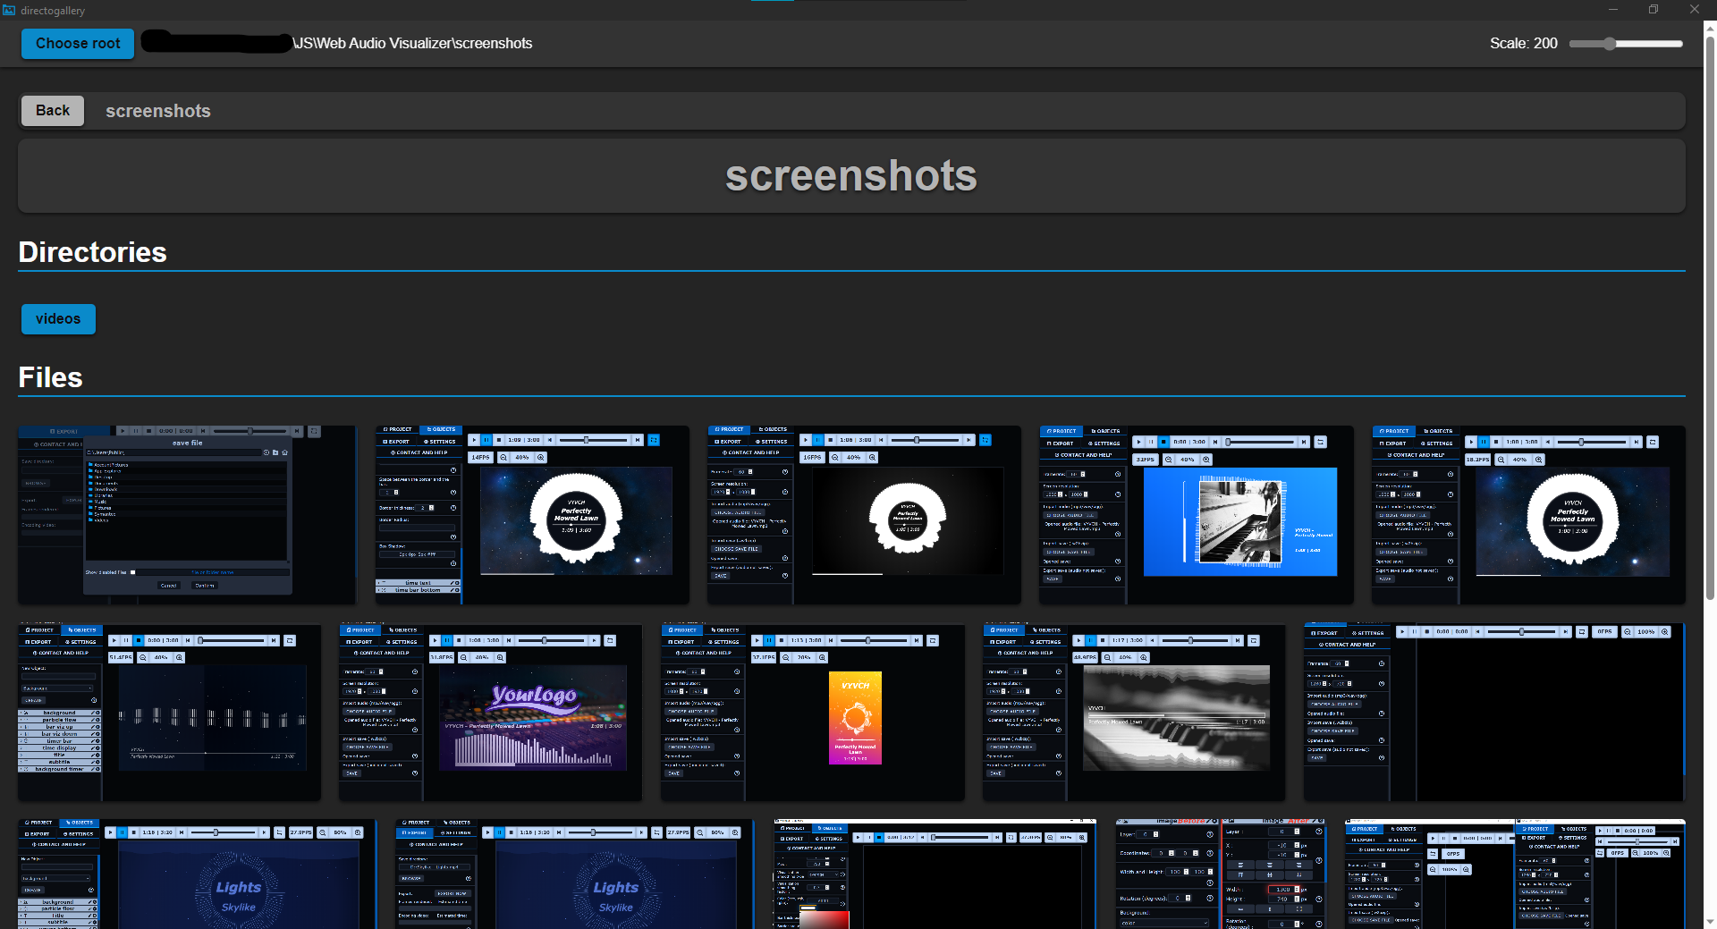Open the orange-pink vertical VYVCH poster thumbnail
The width and height of the screenshot is (1717, 929).
[813, 713]
